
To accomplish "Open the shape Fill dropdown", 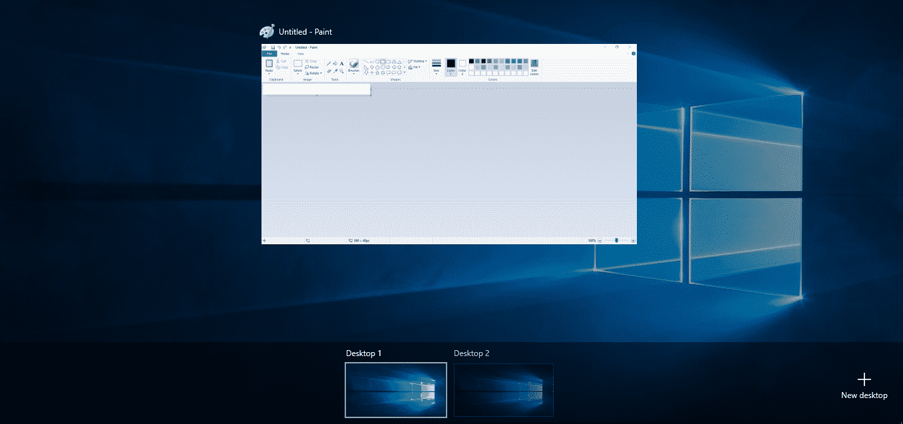I will tap(415, 67).
